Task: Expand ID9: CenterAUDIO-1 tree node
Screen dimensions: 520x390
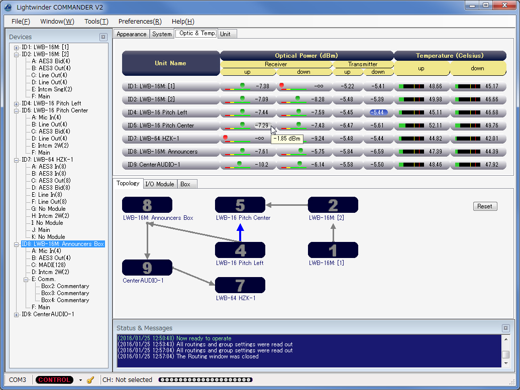Action: [16, 314]
